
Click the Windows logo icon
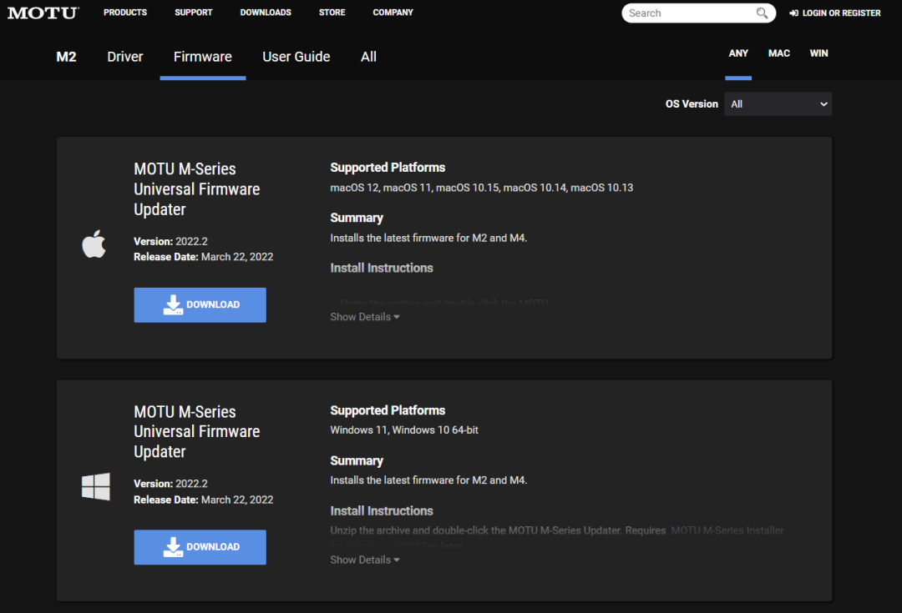click(95, 487)
